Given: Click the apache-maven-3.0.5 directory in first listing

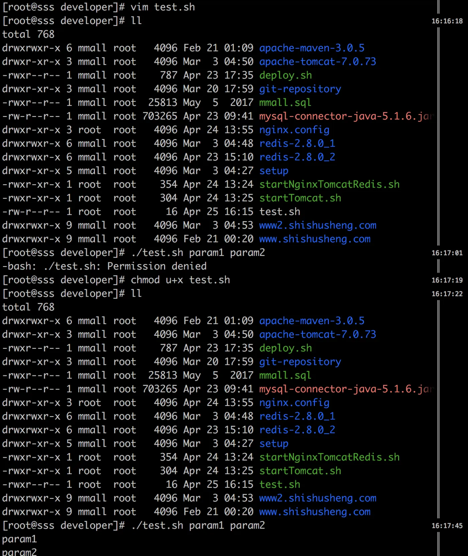Looking at the screenshot, I should (x=312, y=48).
